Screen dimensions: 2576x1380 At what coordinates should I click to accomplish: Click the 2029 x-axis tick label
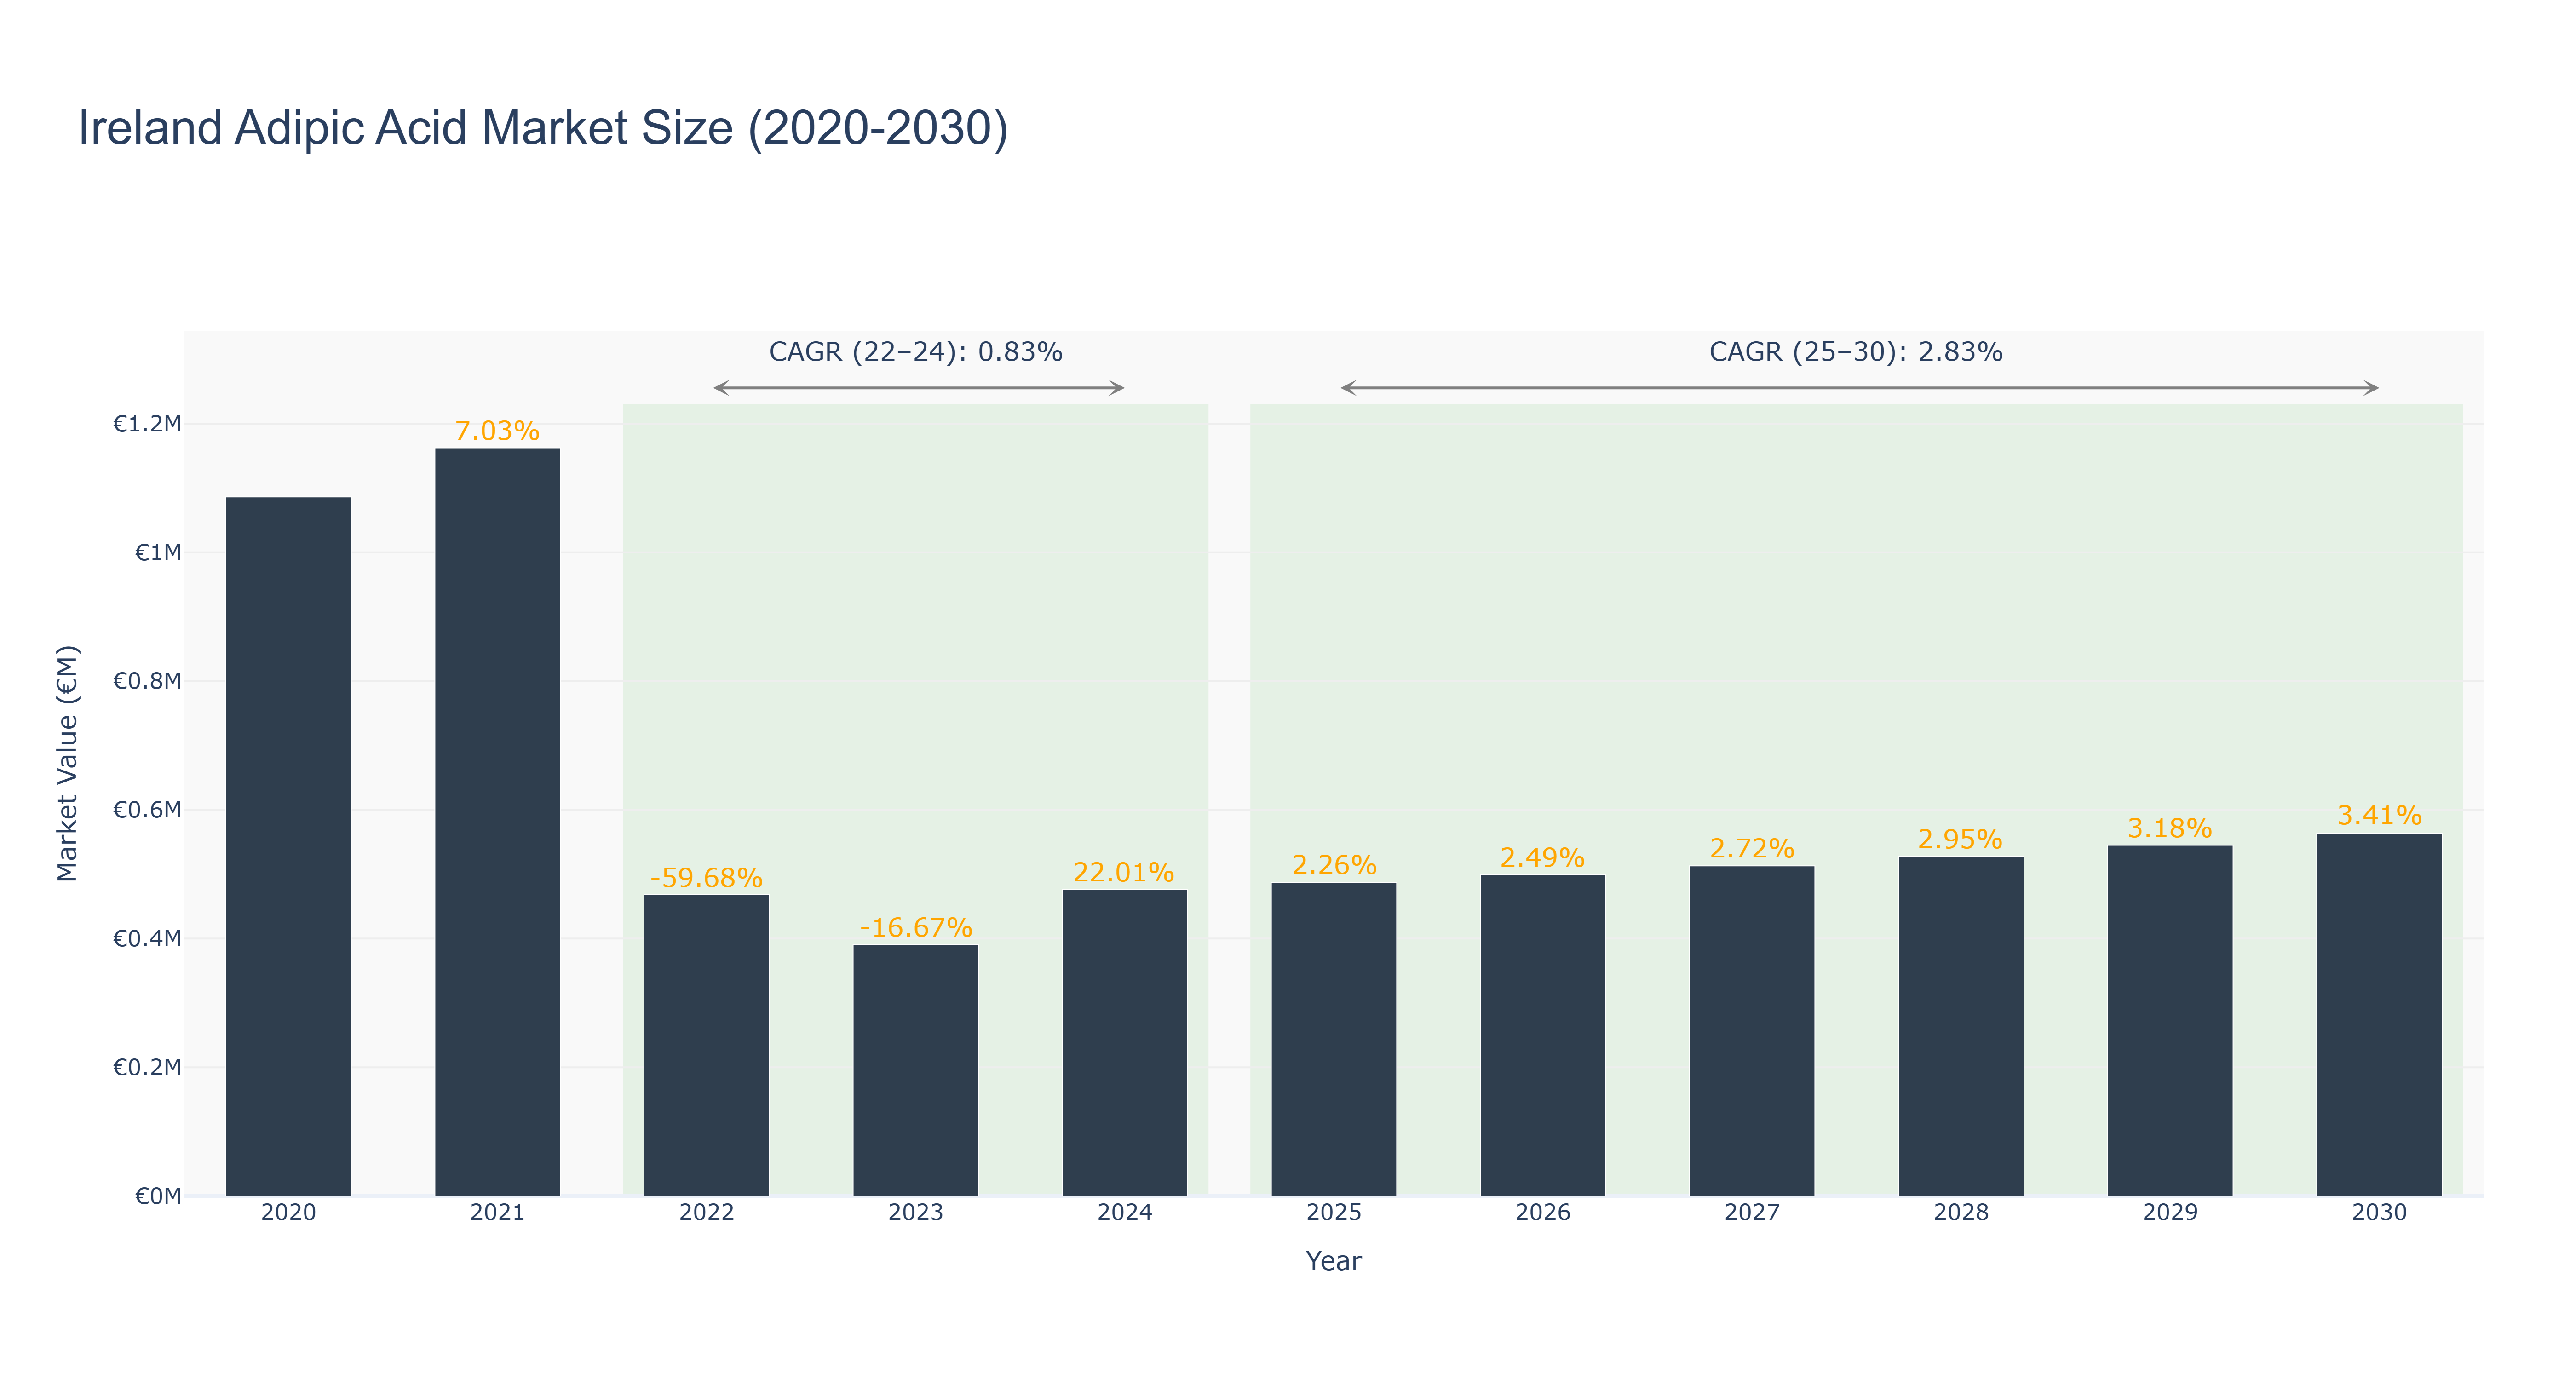[2169, 1213]
